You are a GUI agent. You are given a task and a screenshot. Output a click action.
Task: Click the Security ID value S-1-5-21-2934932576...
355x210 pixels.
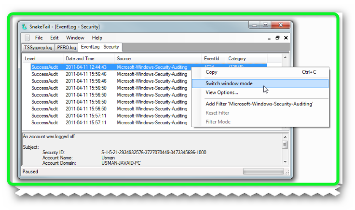(154, 152)
